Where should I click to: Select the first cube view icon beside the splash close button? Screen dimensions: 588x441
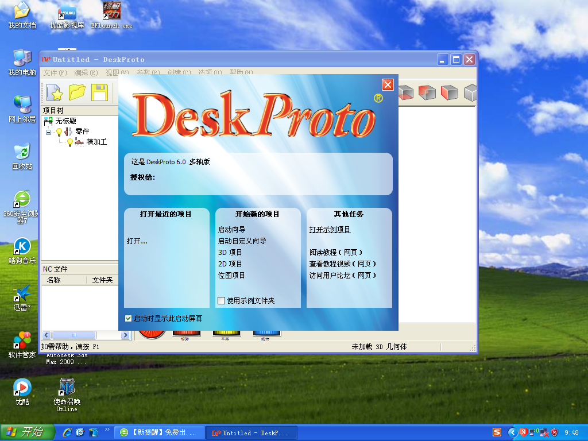[406, 92]
